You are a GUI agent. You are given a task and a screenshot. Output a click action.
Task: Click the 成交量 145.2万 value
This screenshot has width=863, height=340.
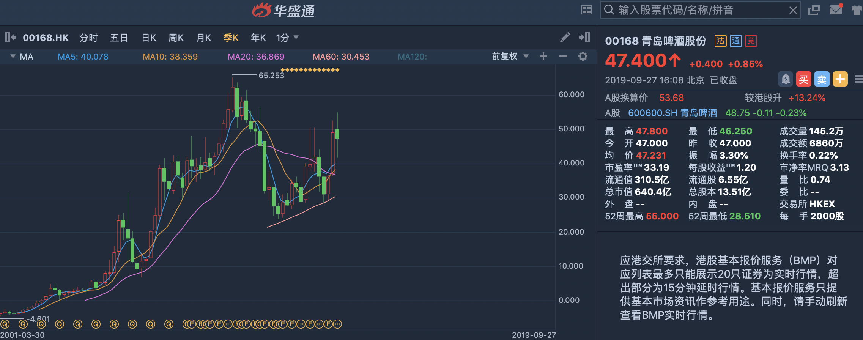[x=826, y=131]
